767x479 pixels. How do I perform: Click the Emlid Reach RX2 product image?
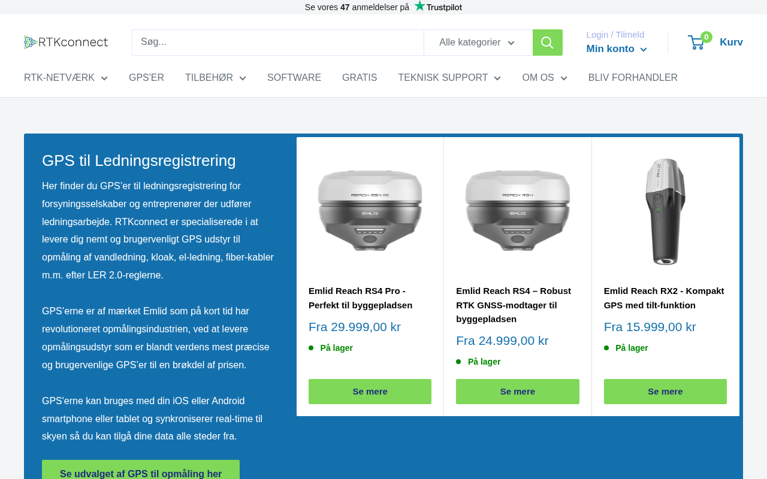click(x=665, y=211)
